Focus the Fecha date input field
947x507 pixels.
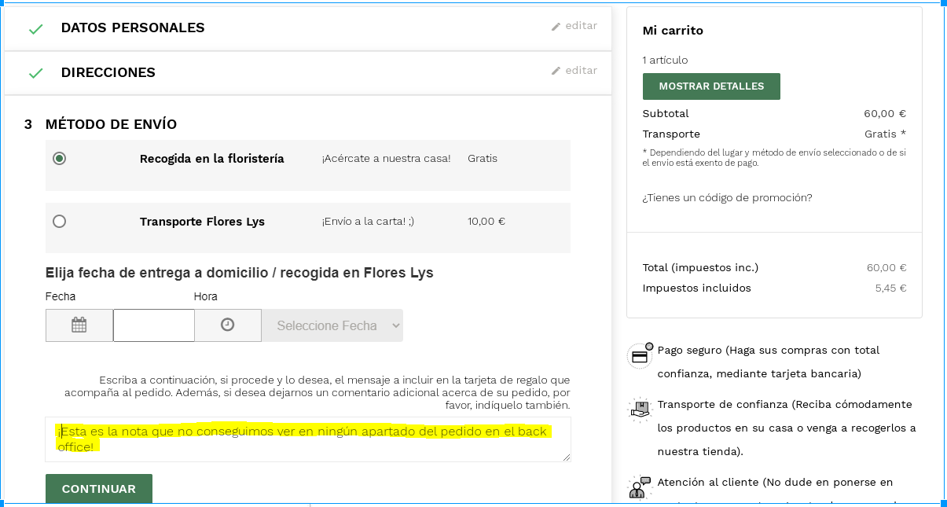click(154, 325)
